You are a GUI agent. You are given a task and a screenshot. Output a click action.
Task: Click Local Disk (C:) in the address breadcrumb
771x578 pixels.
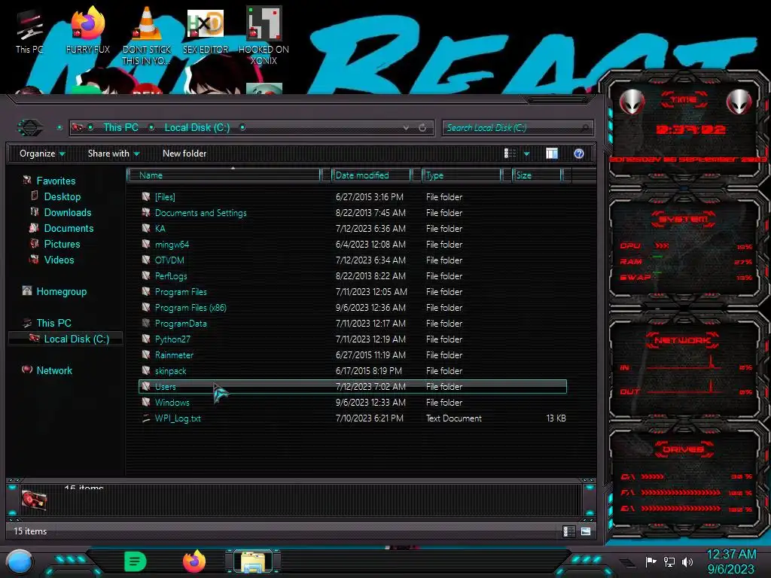(197, 127)
